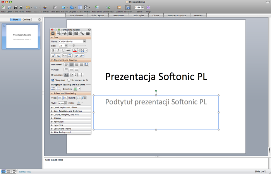Uncheck the Wrap text checkbox
Image resolution: width=271 pixels, height=174 pixels.
click(53, 80)
